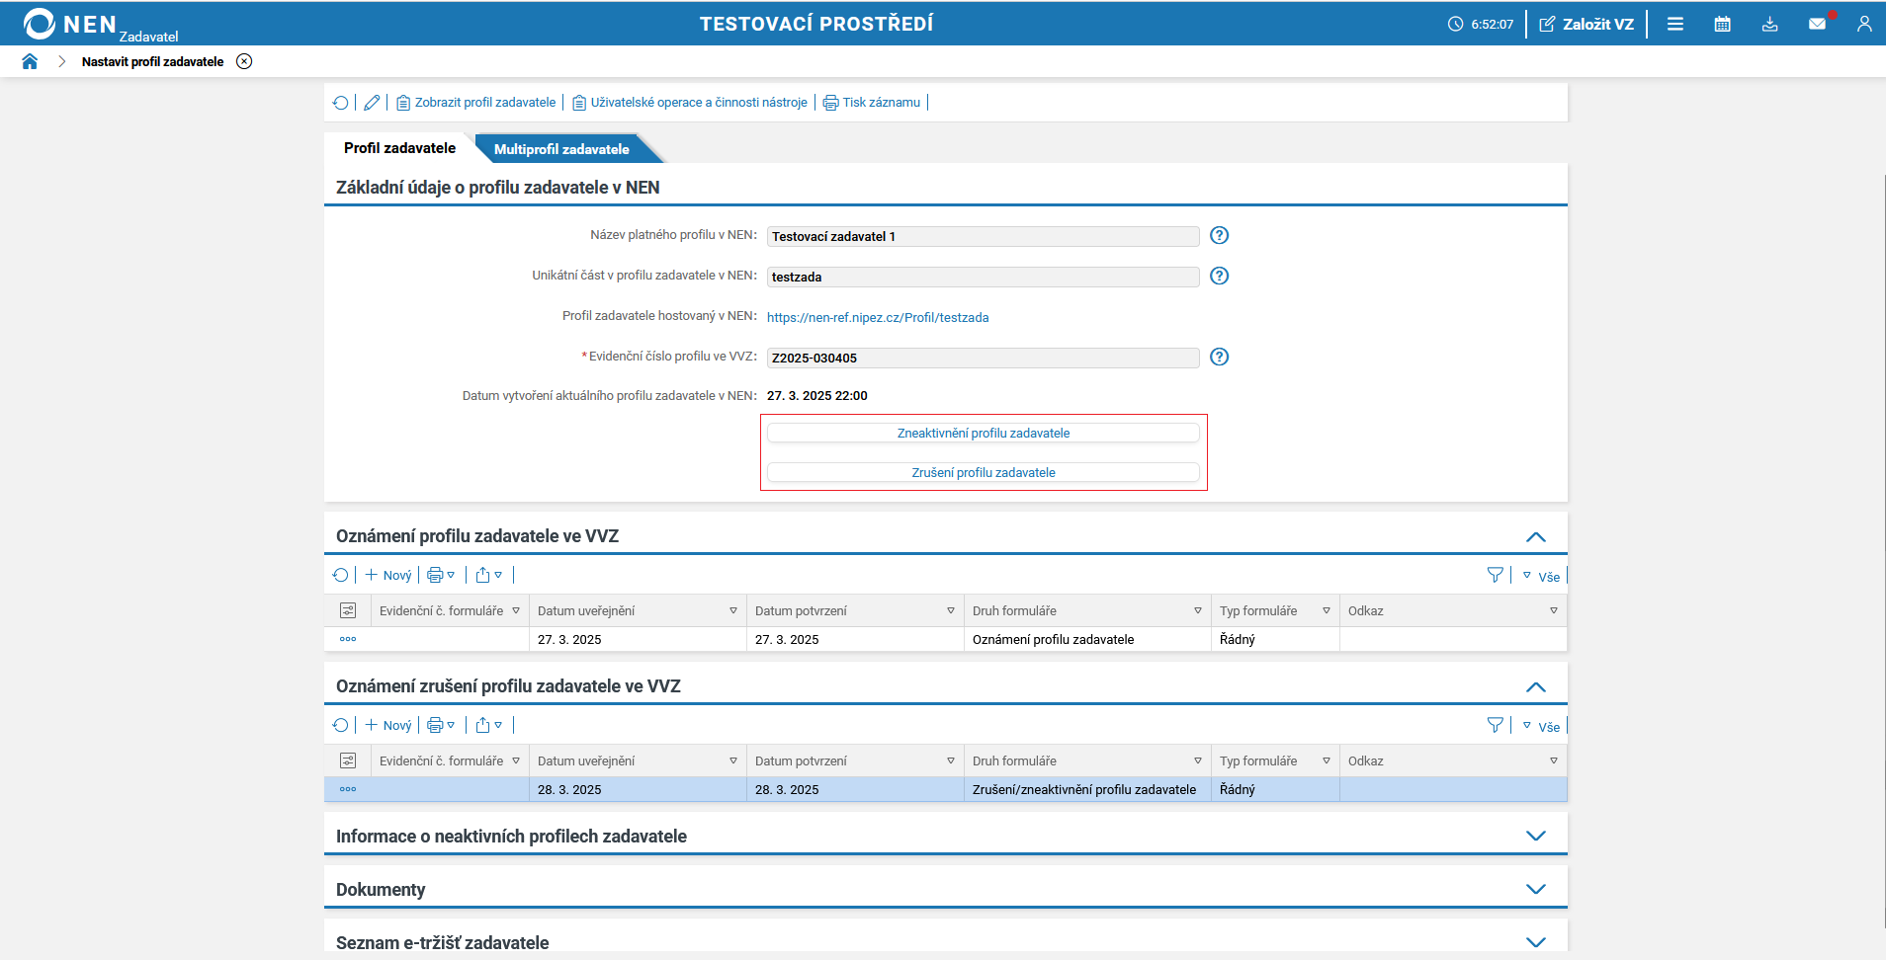The height and width of the screenshot is (960, 1886).
Task: Click Založit VZ in header
Action: [1586, 24]
